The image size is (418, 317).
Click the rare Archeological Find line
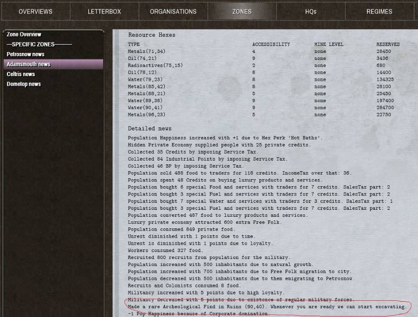click(268, 307)
